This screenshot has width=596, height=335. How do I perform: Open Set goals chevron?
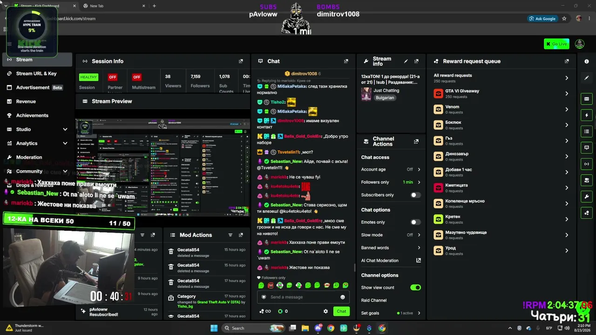coord(419,313)
